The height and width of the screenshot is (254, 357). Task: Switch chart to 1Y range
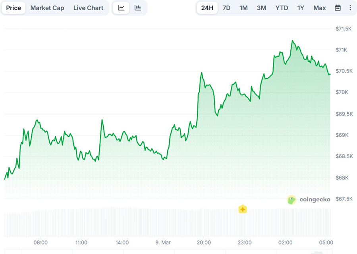[301, 8]
